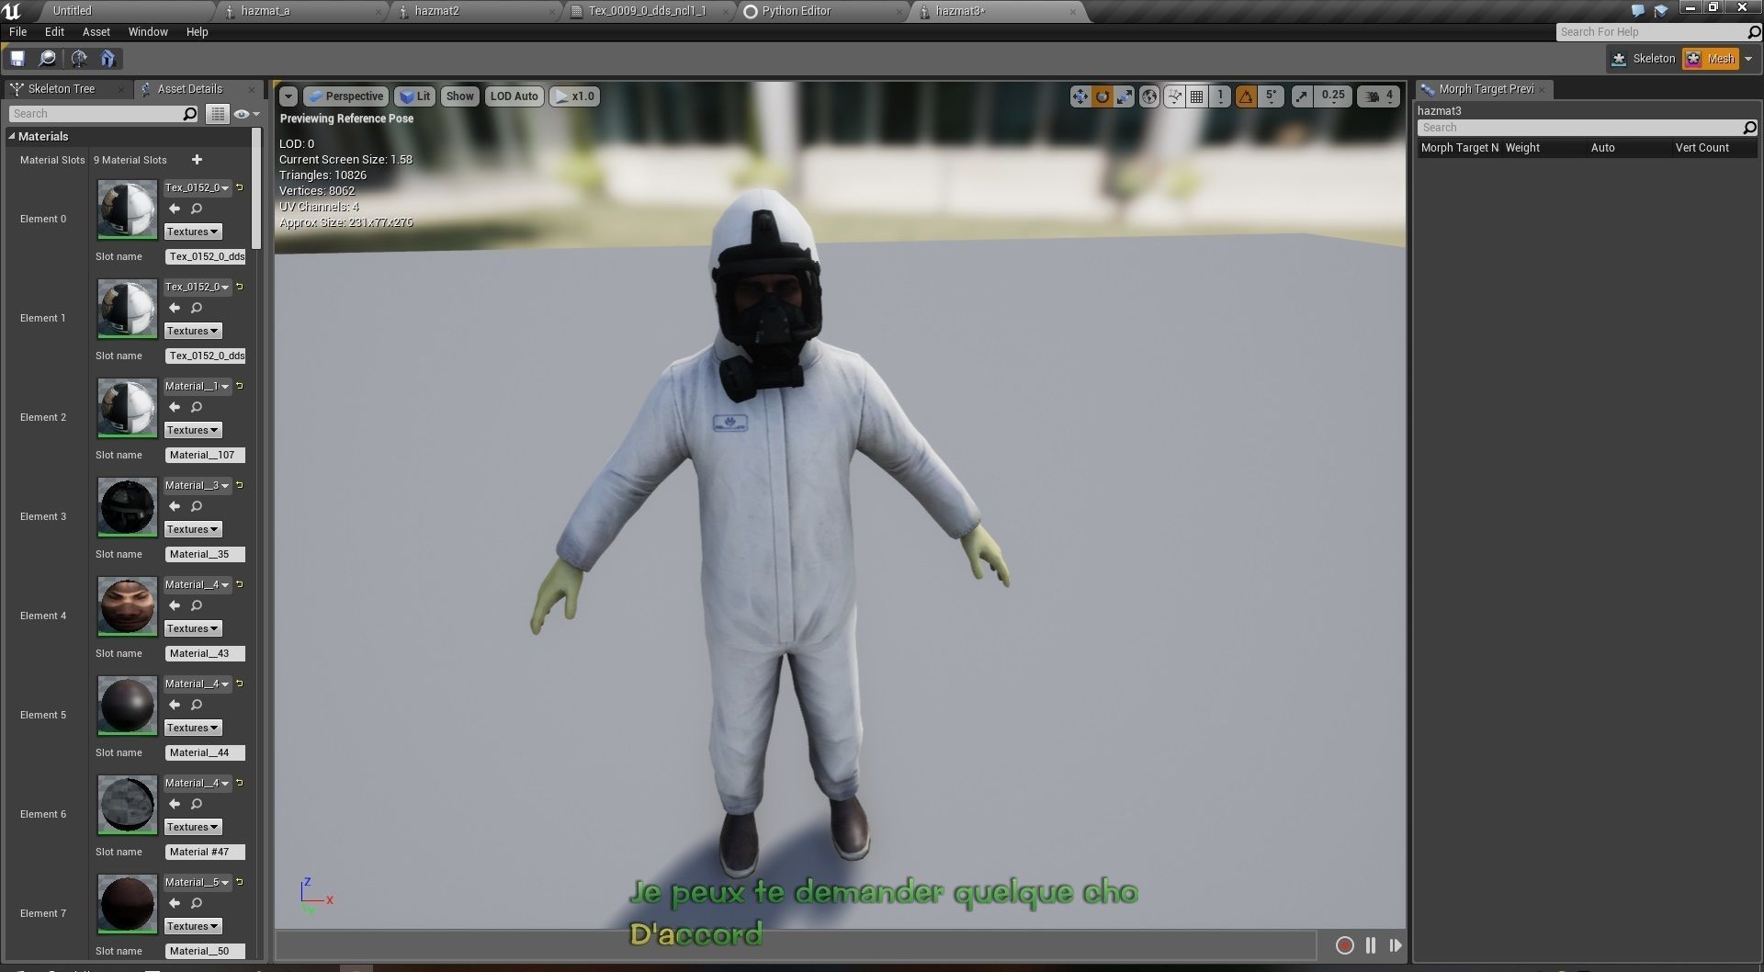The width and height of the screenshot is (1764, 972).
Task: Sort by Vert Count column header
Action: click(1702, 148)
